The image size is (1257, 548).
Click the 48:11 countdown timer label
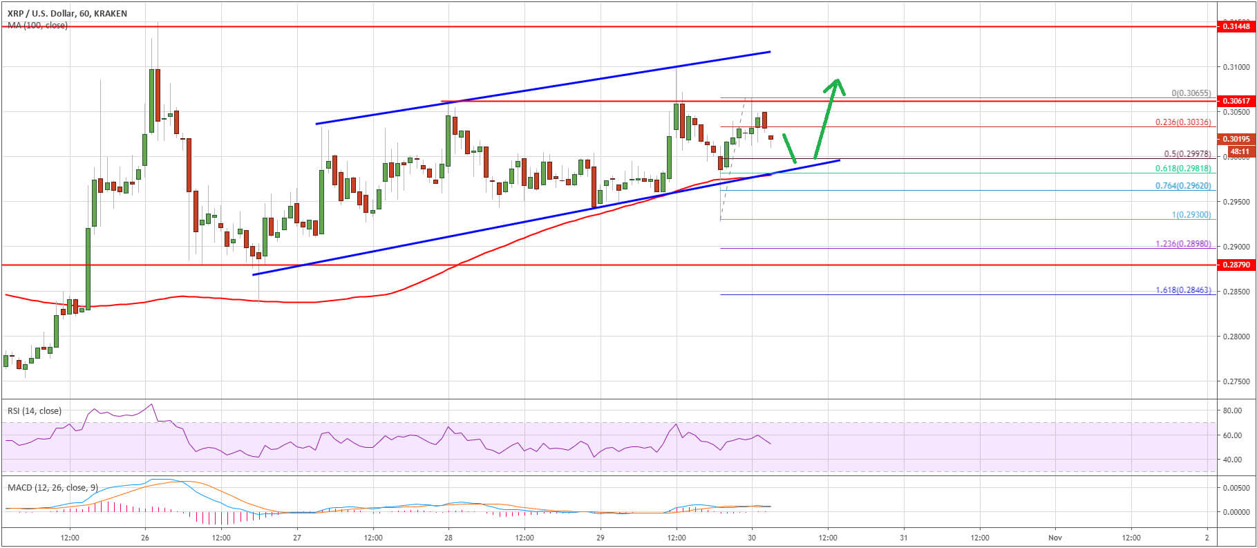[1240, 151]
